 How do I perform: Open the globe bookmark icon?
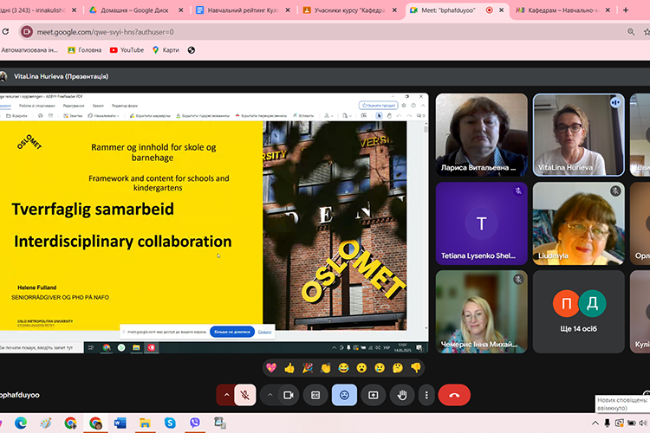(x=192, y=50)
